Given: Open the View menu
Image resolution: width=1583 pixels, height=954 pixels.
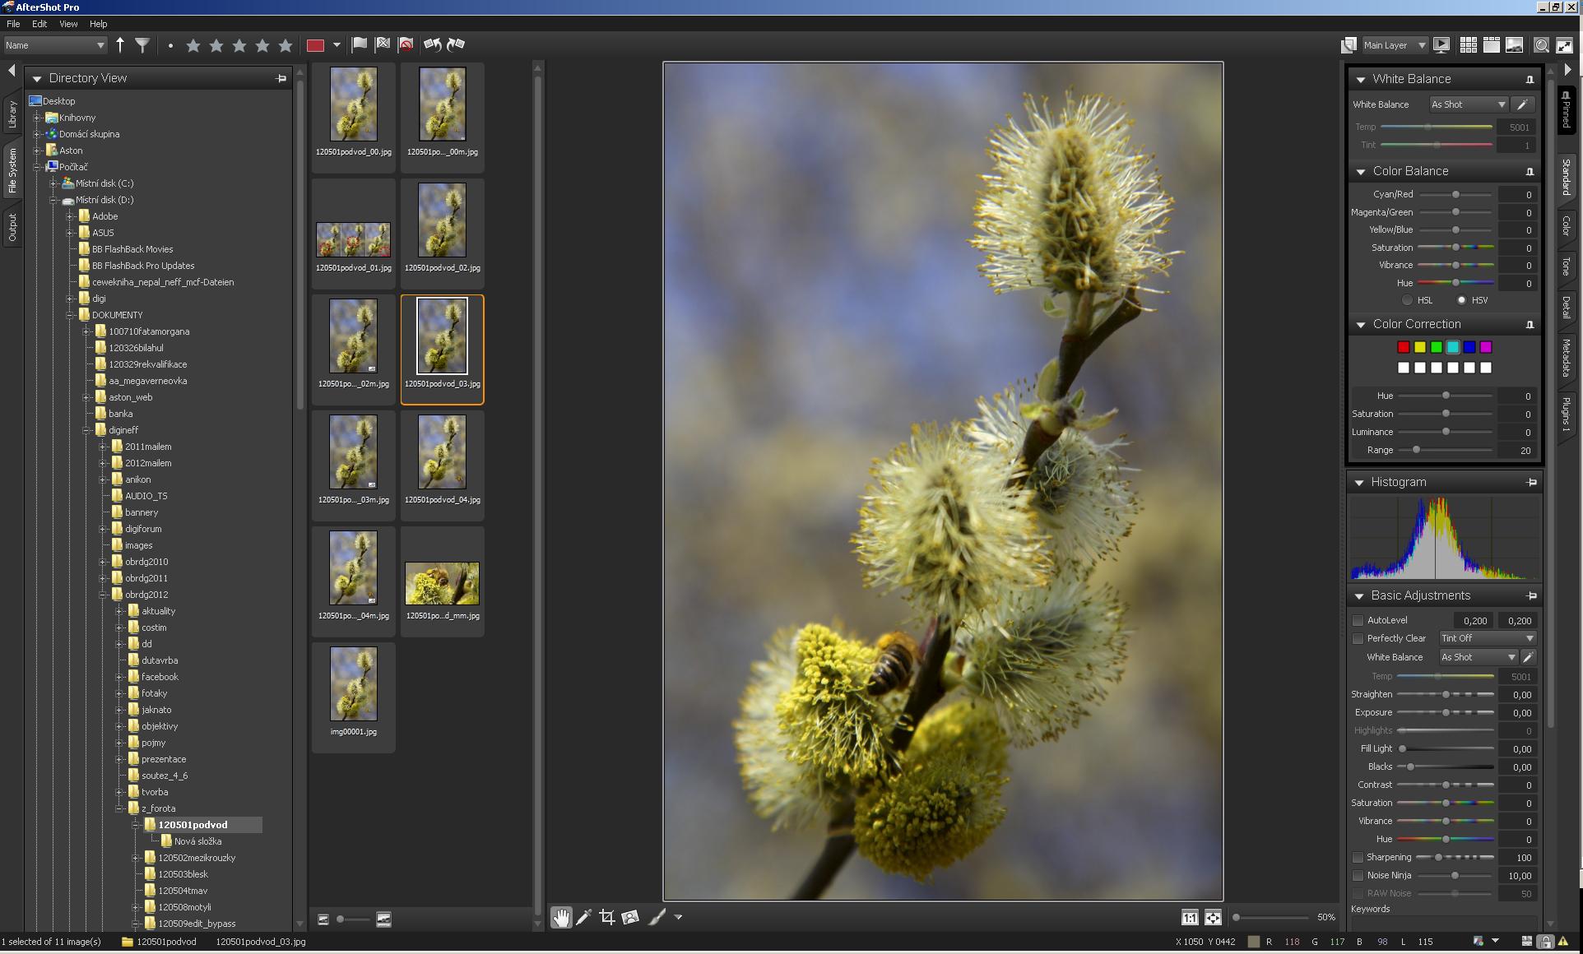Looking at the screenshot, I should (x=68, y=24).
